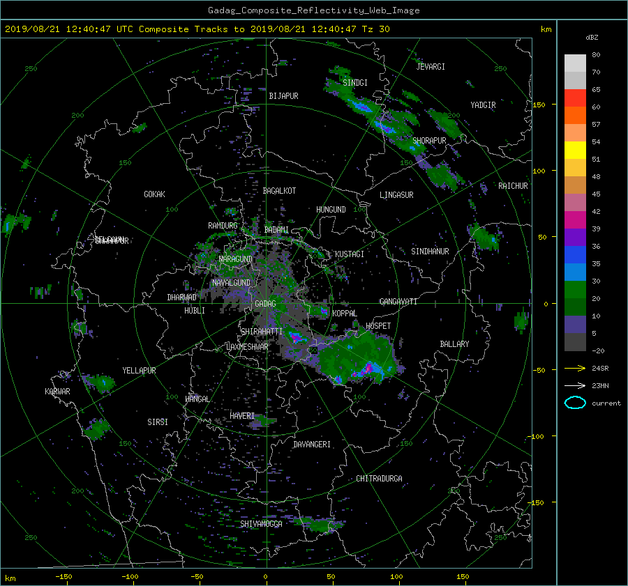Screen dimensions: 628x586
Task: Click the SHIVAMOGGA city label
Action: coord(261,524)
